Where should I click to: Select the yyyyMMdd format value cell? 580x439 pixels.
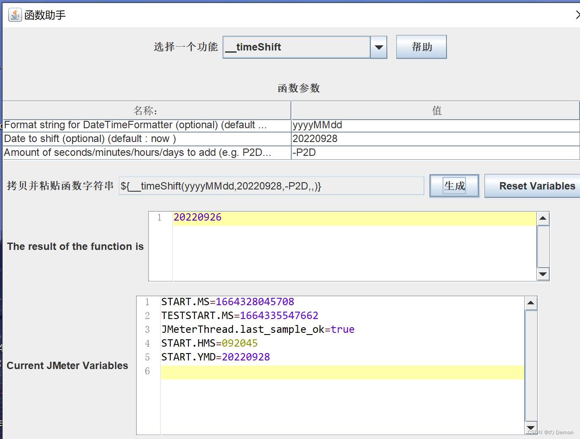click(436, 125)
